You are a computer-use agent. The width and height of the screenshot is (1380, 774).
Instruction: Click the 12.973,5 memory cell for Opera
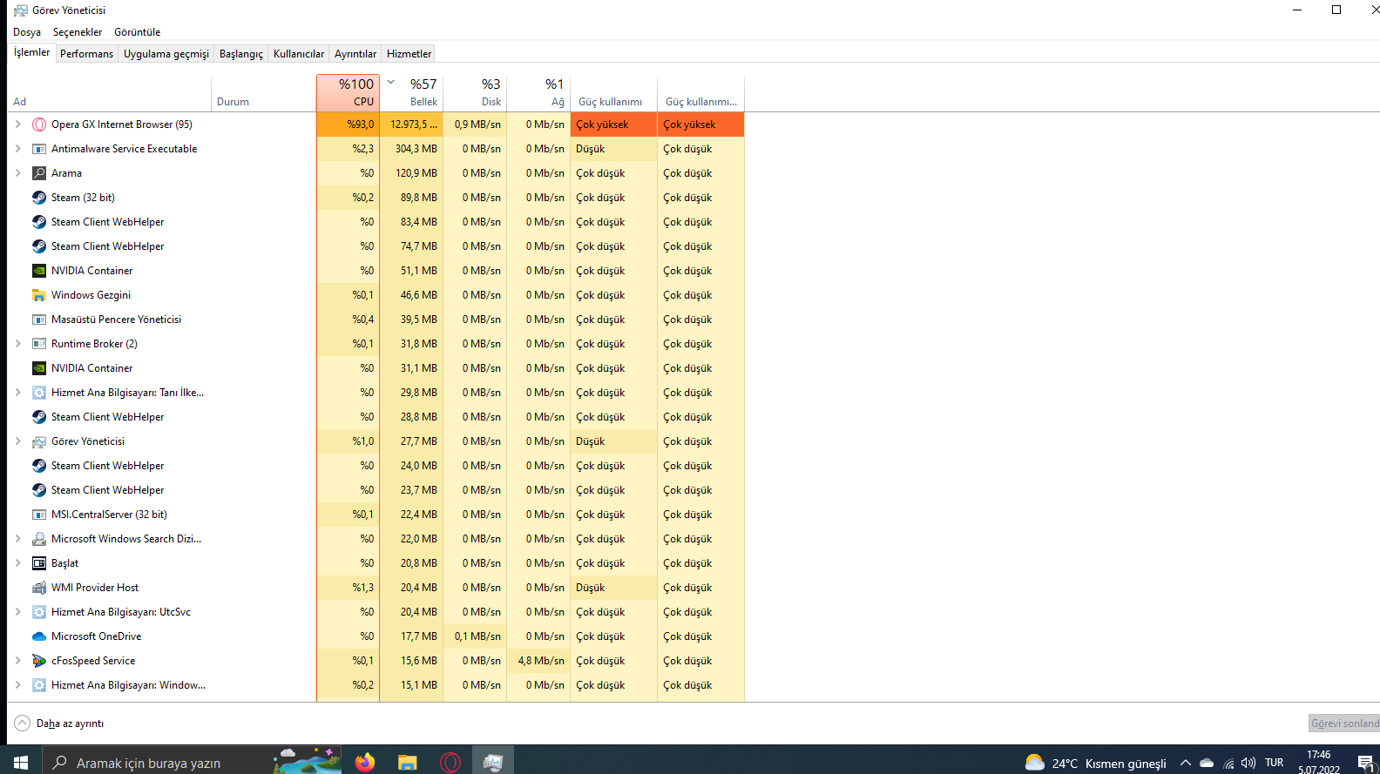coord(411,125)
